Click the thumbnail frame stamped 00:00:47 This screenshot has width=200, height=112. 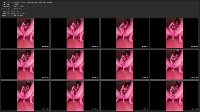(x=125, y=96)
